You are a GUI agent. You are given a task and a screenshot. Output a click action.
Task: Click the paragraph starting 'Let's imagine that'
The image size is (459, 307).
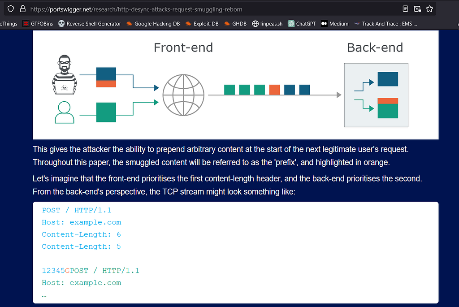[x=227, y=185]
